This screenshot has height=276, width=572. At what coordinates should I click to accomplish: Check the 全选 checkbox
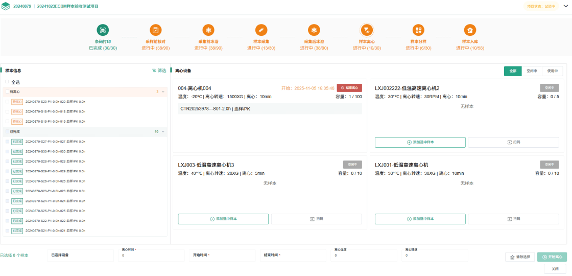(7, 82)
